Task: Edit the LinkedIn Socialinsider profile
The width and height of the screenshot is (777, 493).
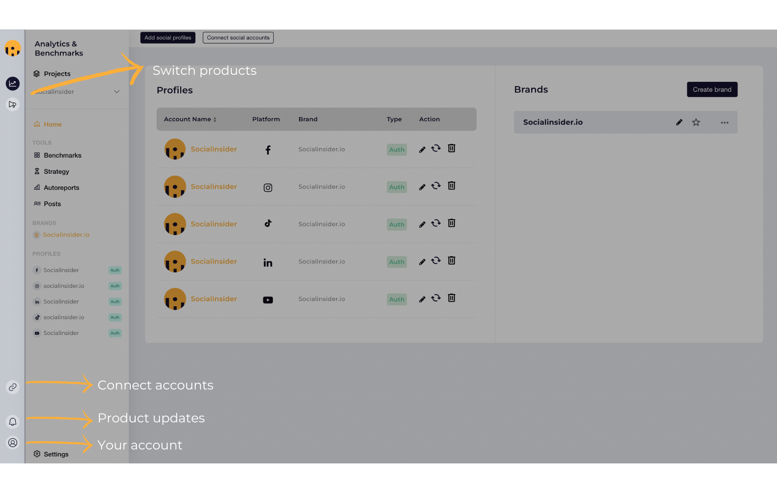Action: 422,262
